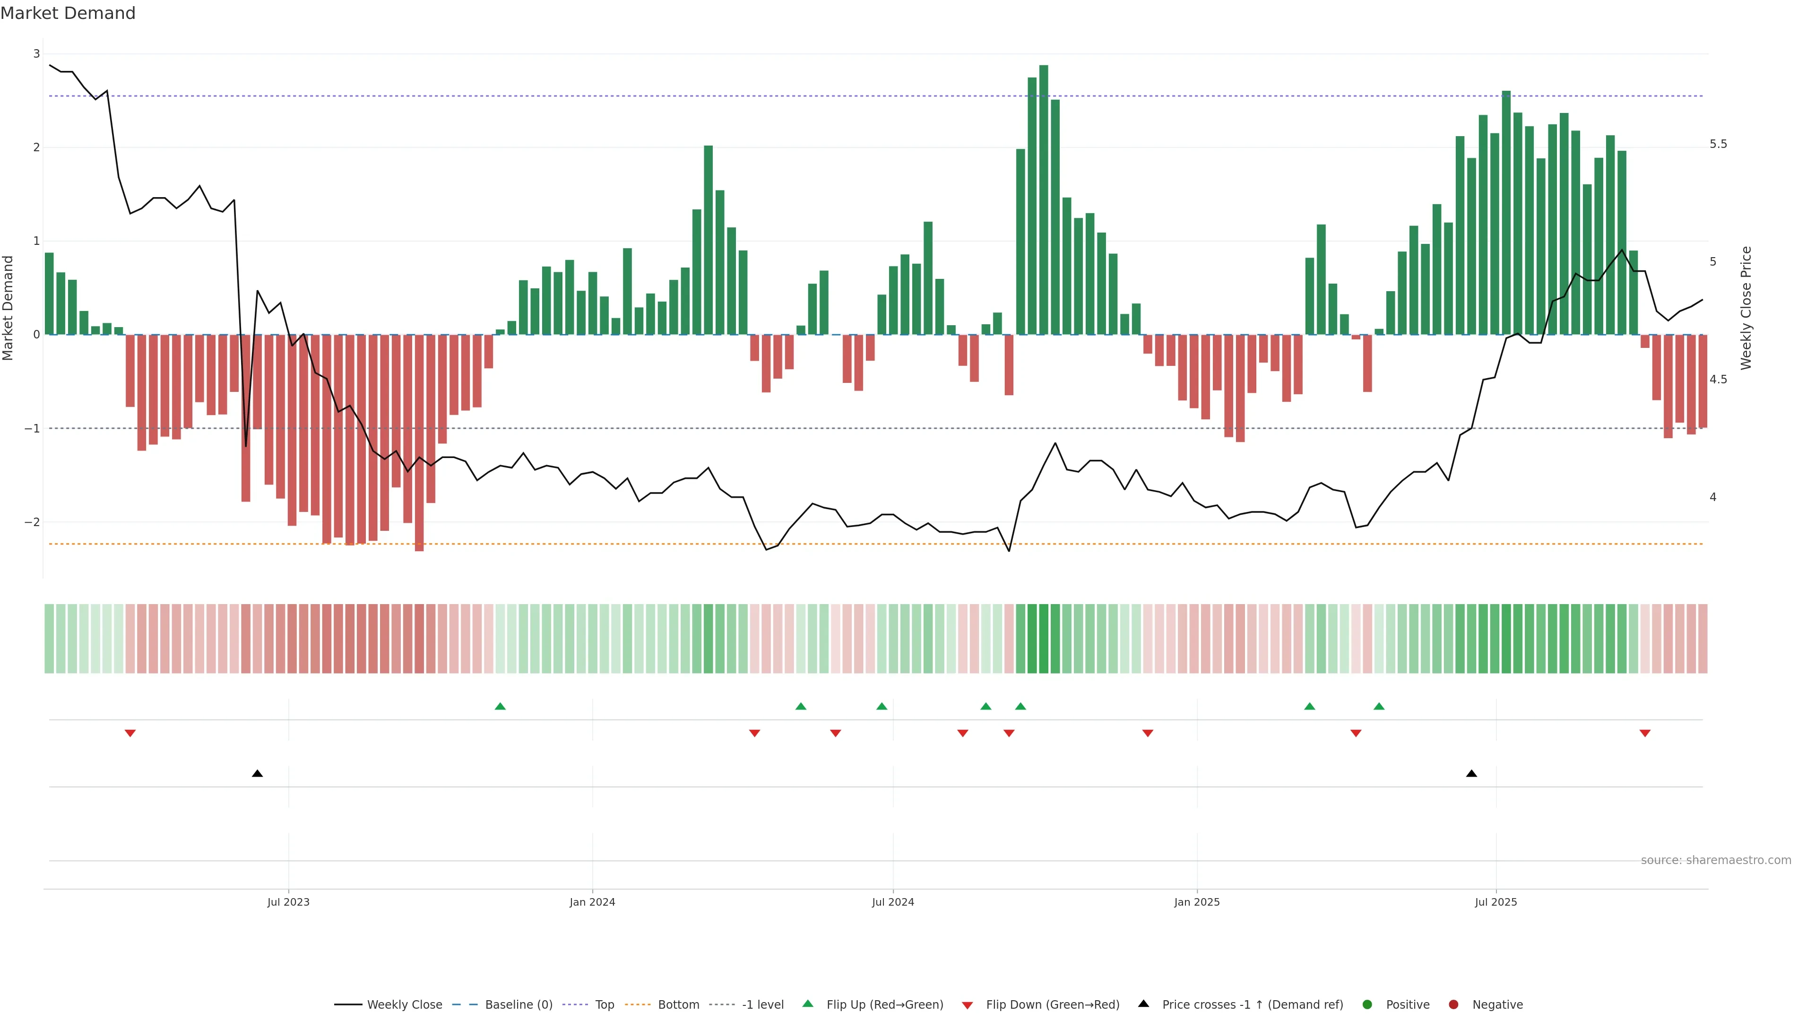
Task: Click Price crosses -1 legend triangle
Action: tap(1143, 1004)
